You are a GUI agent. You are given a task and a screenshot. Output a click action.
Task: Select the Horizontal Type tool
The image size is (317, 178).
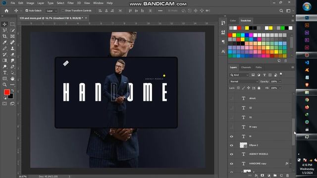(4, 73)
